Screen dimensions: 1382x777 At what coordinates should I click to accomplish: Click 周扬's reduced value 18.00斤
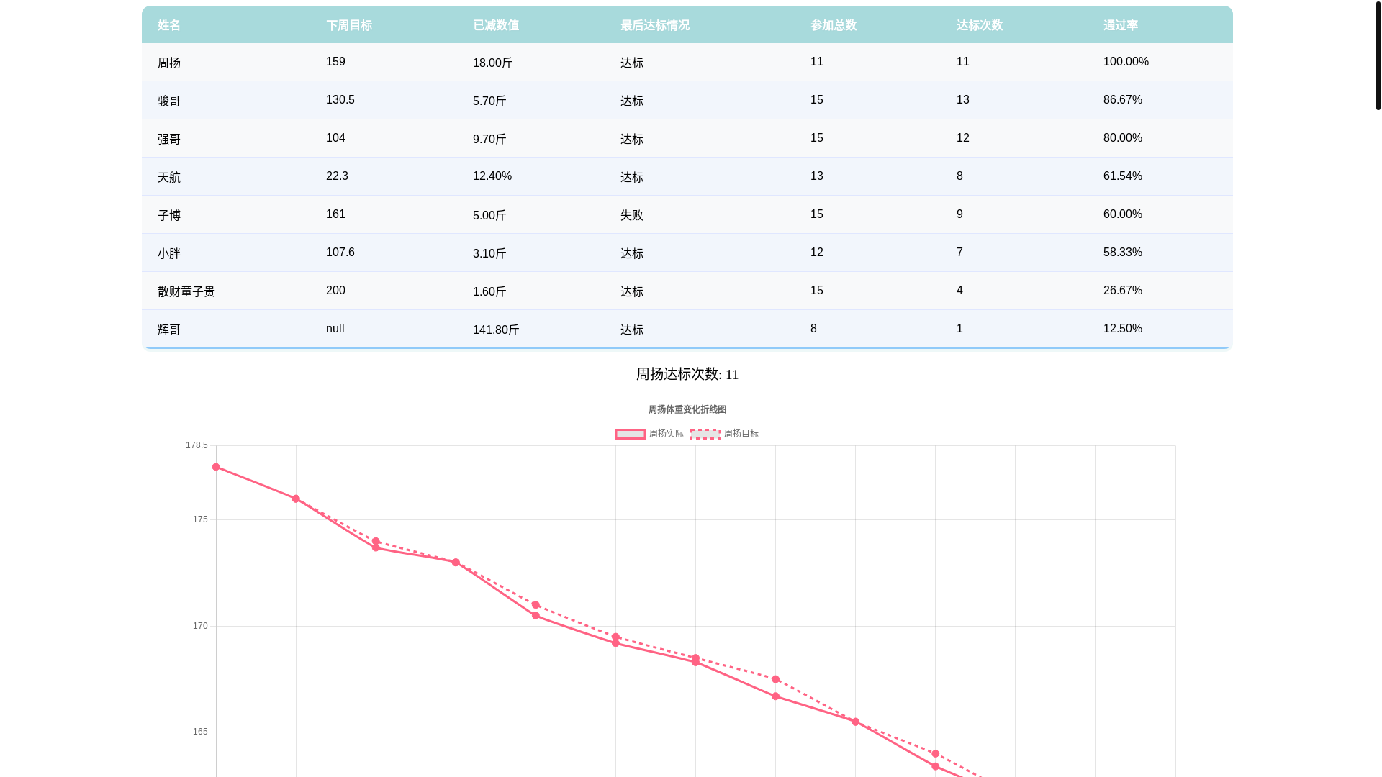click(493, 63)
